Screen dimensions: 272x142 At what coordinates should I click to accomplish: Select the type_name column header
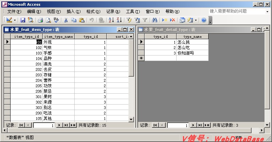192,36
